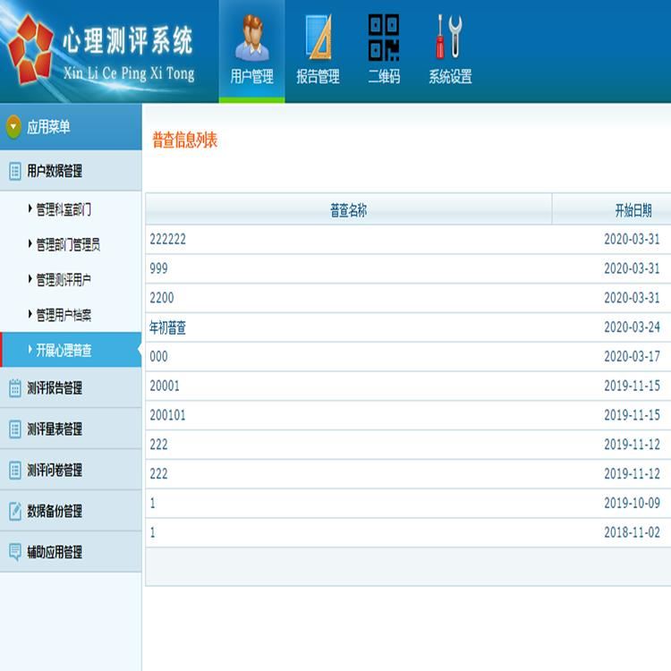Screen dimensions: 671x671
Task: Select the 用户管理 tab label
Action: 251,77
